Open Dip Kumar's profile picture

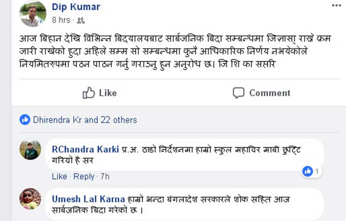pyautogui.click(x=33, y=14)
